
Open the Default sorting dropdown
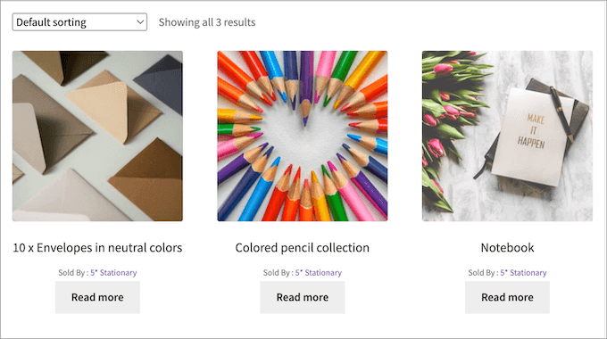[79, 22]
